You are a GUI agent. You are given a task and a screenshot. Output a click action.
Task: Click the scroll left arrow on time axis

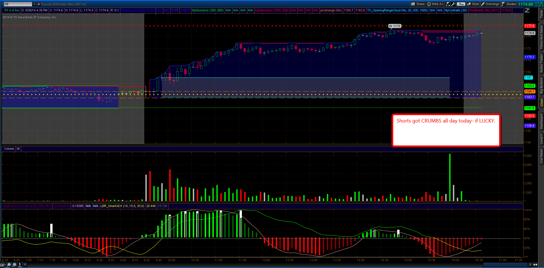tap(25, 265)
